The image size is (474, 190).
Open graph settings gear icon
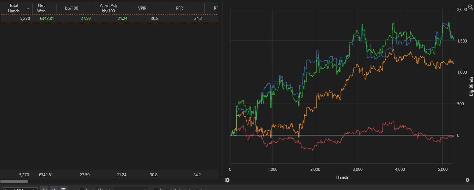click(227, 180)
